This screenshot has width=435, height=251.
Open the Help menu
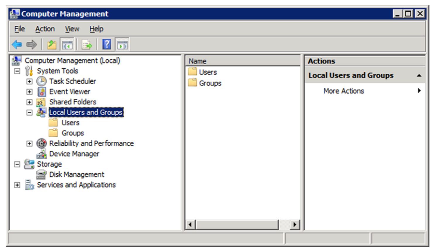[x=96, y=29]
